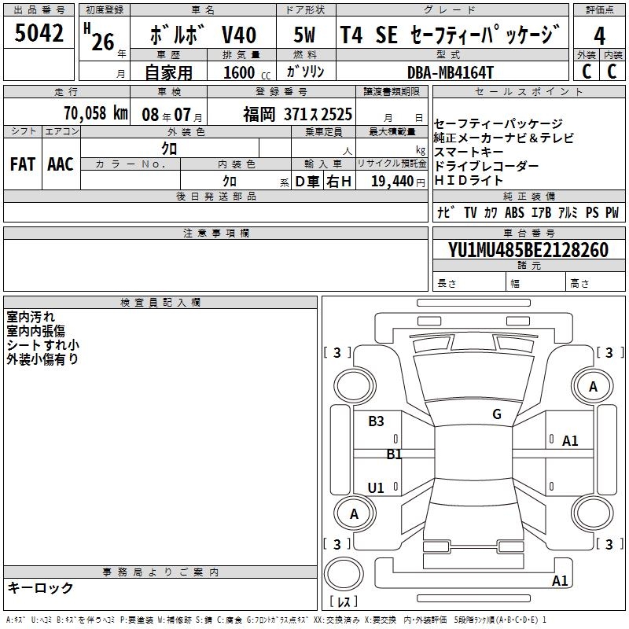
Task: Click the G windshield mark on diagram
Action: tap(497, 414)
